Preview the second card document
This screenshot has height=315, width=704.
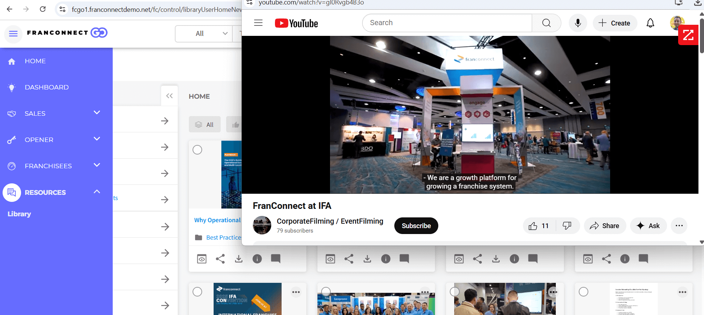coord(330,259)
